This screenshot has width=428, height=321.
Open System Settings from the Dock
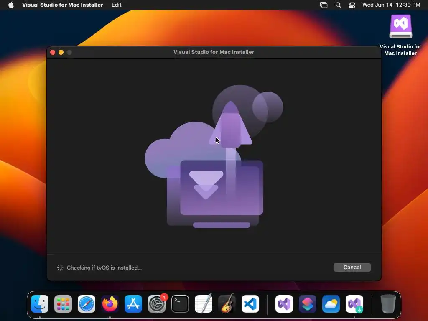pyautogui.click(x=157, y=304)
